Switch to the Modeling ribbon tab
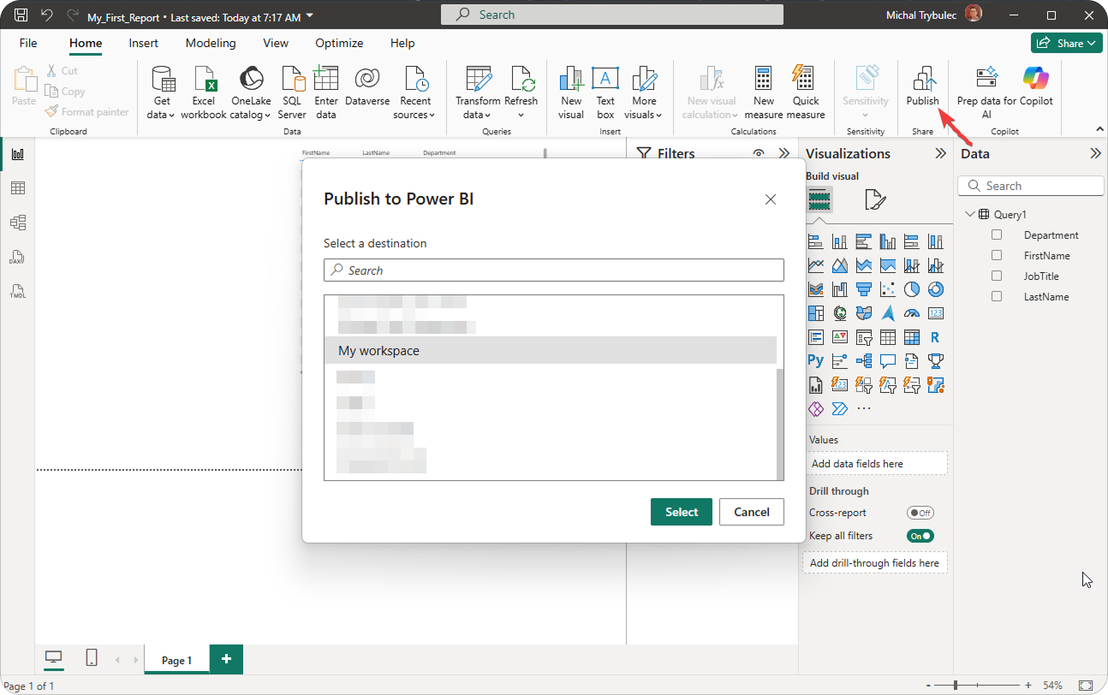 [x=211, y=43]
